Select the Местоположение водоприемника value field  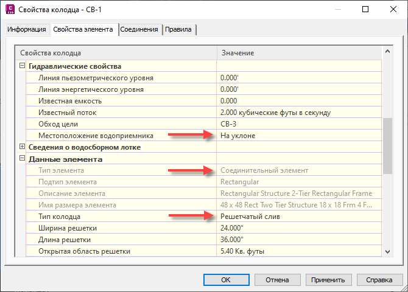click(x=298, y=136)
